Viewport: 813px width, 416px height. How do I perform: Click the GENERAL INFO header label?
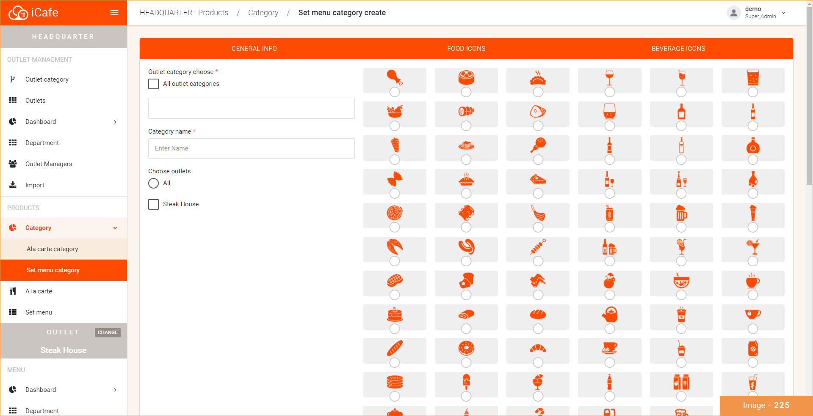pos(254,49)
